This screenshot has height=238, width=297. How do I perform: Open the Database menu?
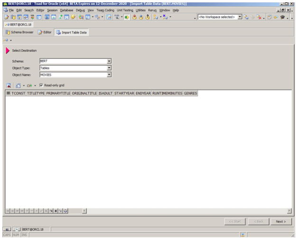[x=66, y=10]
